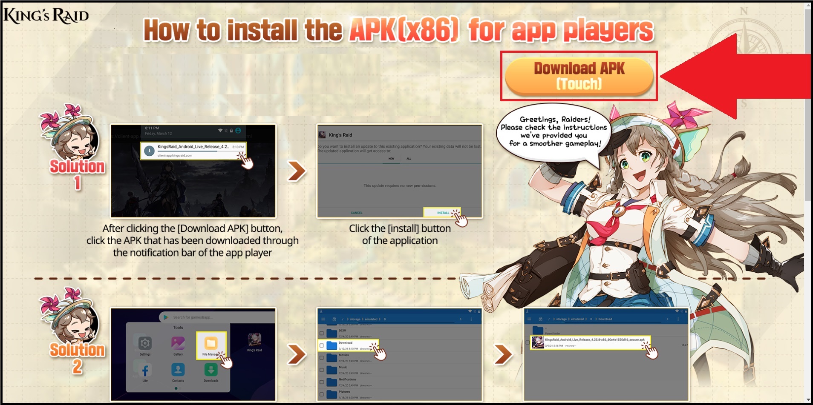Open hamburger menu in the storage/emulated/0 file list
Screen dimensions: 813x405
[323, 319]
